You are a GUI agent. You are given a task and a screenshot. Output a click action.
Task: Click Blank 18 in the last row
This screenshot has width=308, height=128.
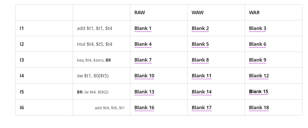tap(259, 108)
